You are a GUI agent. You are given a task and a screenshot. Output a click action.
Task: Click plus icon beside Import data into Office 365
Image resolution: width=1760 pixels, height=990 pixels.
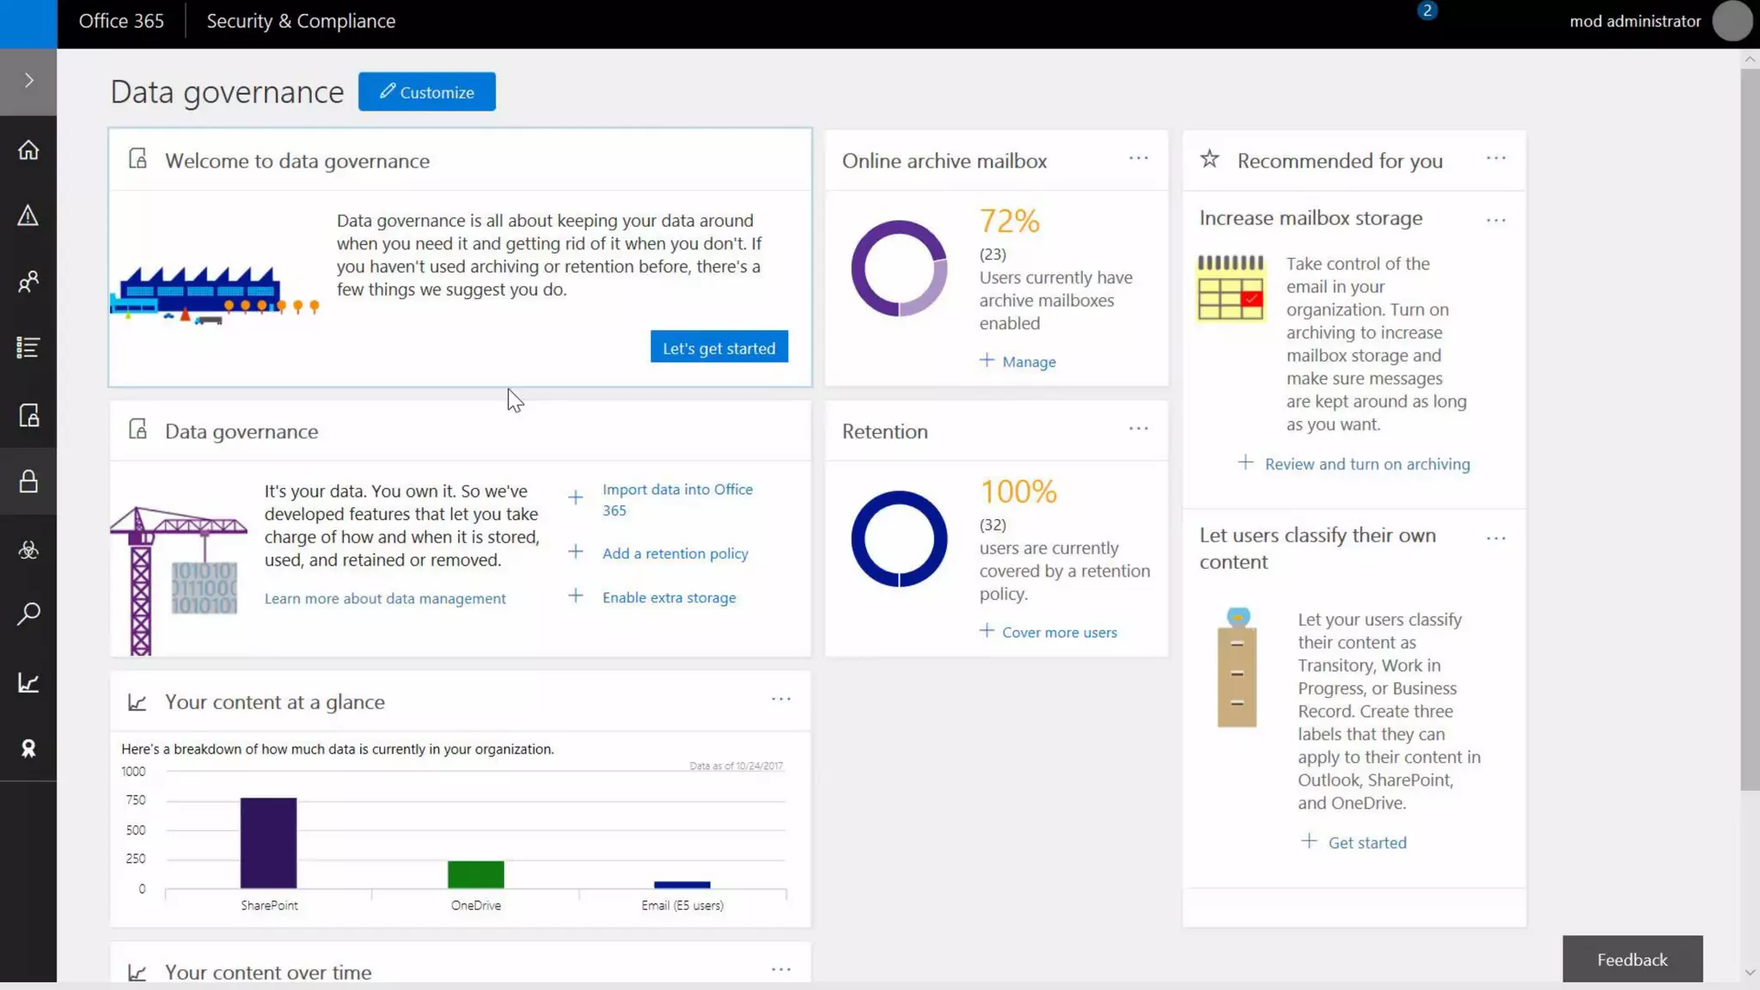576,497
